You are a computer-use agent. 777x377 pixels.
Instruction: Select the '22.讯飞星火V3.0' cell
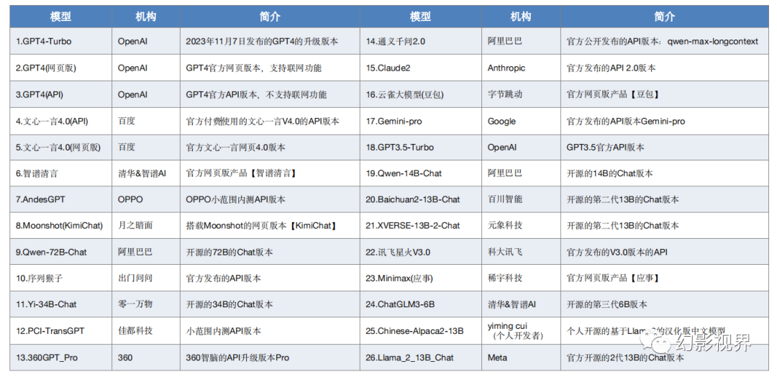(x=421, y=252)
